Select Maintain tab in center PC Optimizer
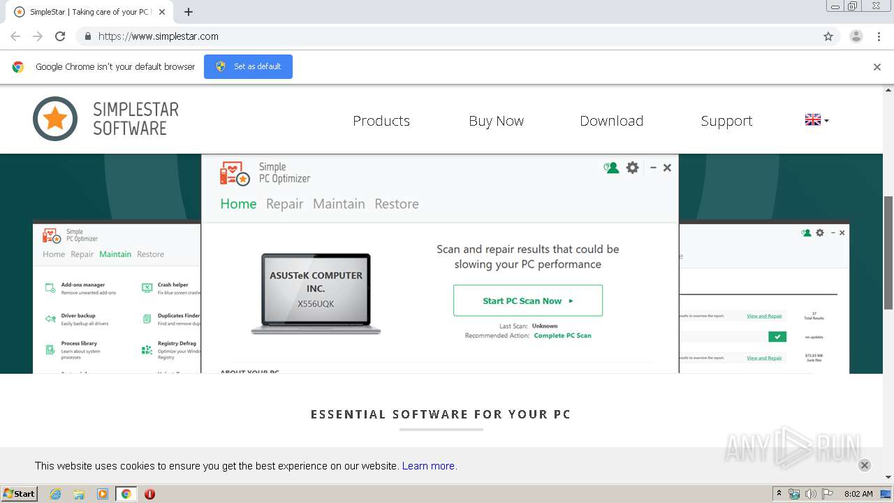This screenshot has width=894, height=503. tap(339, 204)
